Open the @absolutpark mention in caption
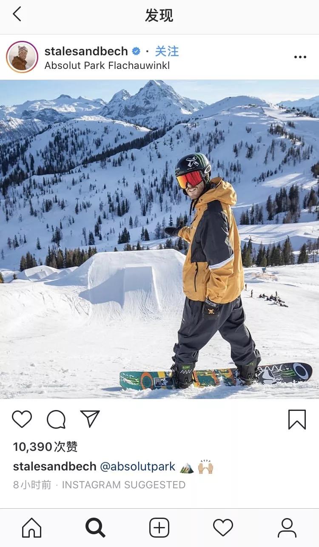Image resolution: width=319 pixels, height=547 pixels. [x=137, y=467]
